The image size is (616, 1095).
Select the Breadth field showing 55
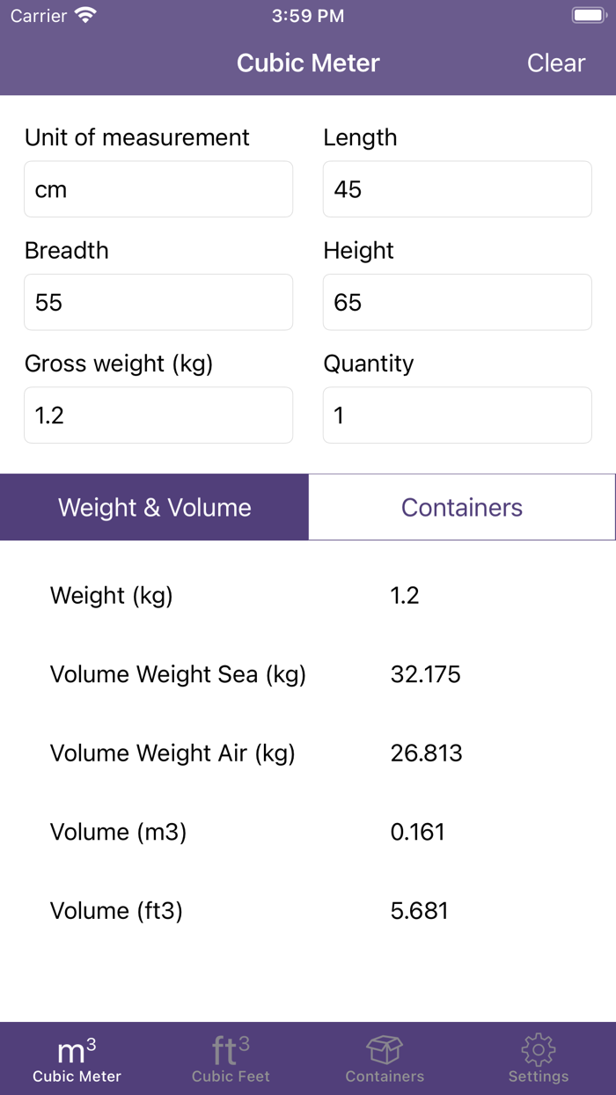tap(158, 302)
